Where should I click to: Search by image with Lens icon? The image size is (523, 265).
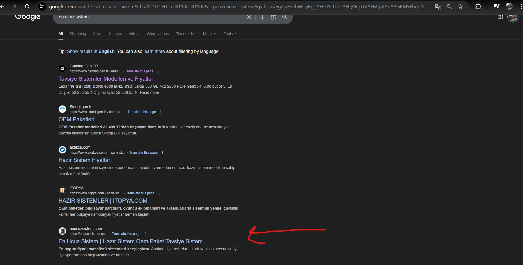(274, 17)
